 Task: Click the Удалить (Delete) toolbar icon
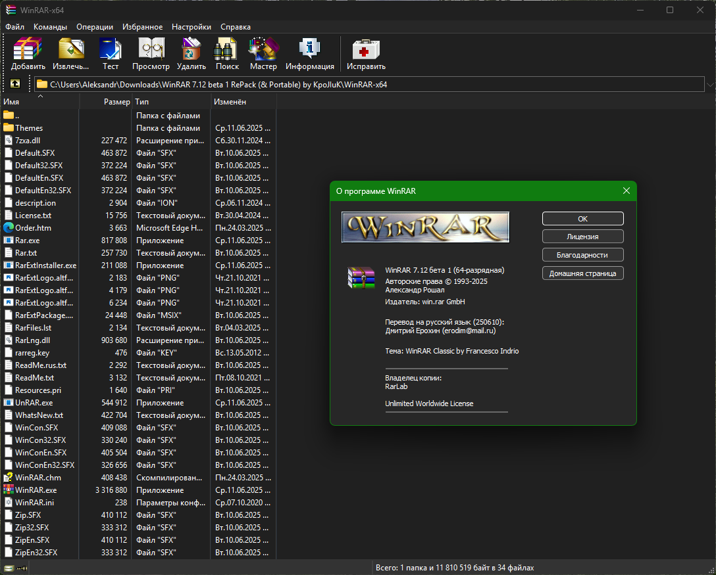pyautogui.click(x=192, y=54)
